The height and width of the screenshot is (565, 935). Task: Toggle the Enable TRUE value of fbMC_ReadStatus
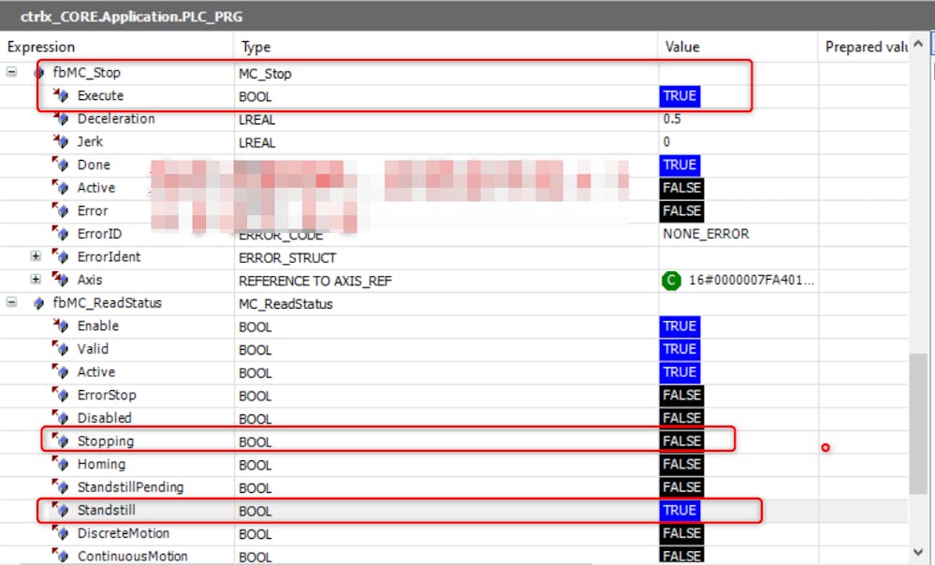click(x=679, y=326)
